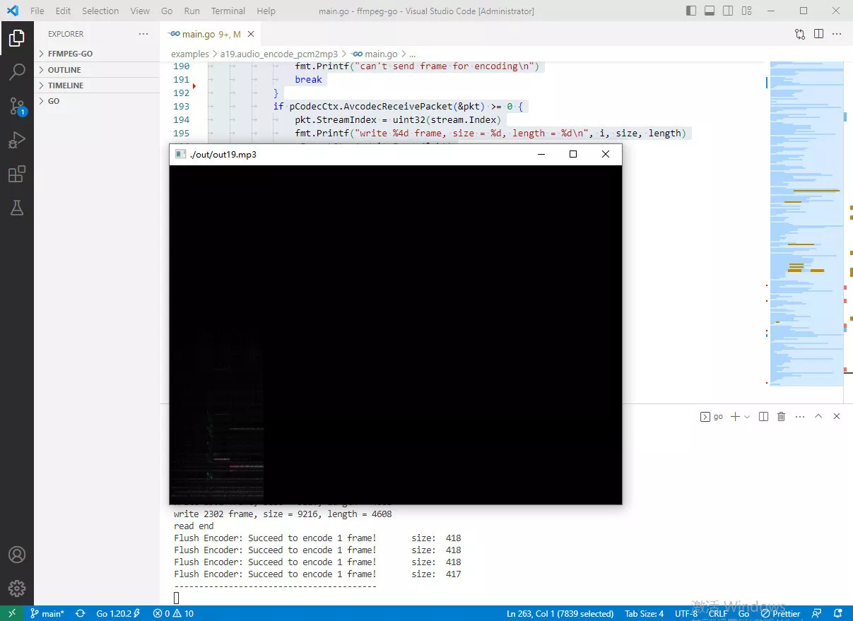Expand the GO section in Explorer
Viewport: 853px width, 621px height.
97,101
